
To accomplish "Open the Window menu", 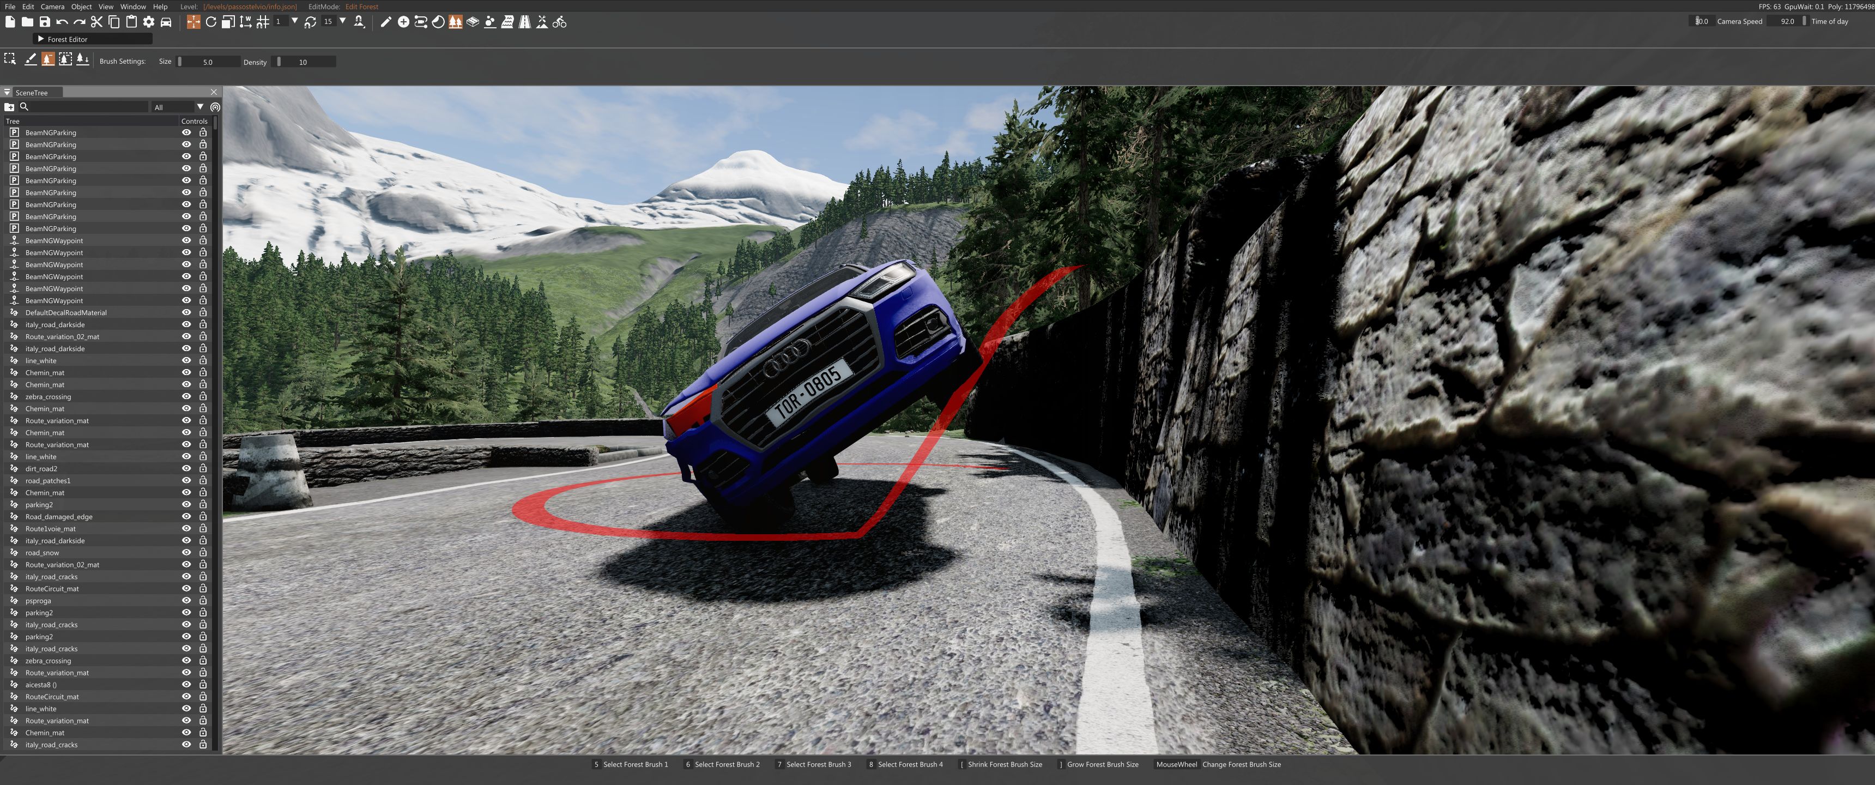I will point(132,7).
